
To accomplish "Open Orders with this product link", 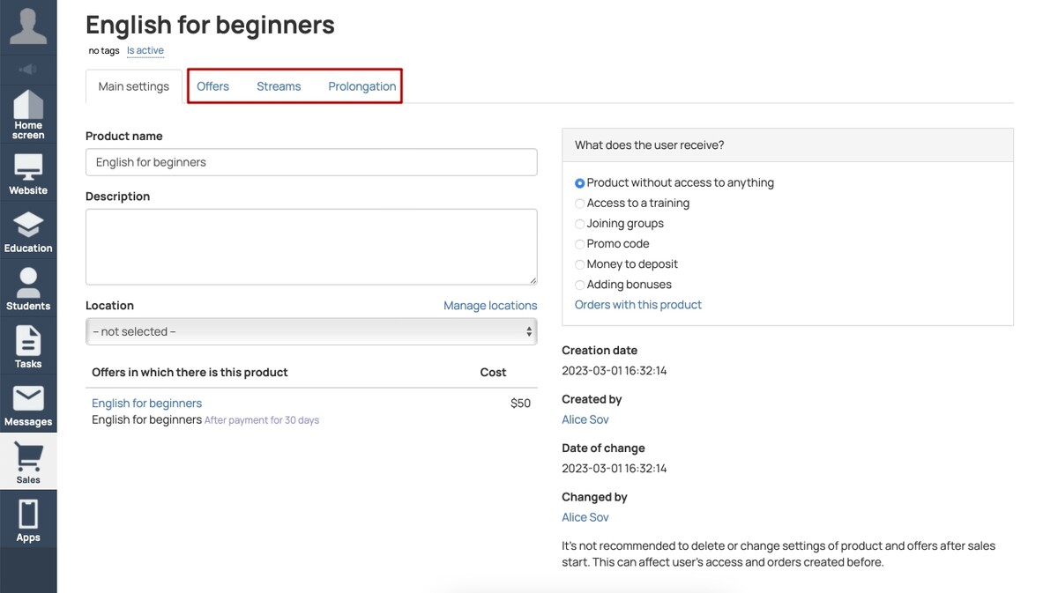I will 638,305.
